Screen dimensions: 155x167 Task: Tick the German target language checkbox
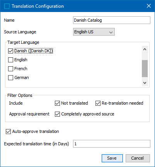click(10, 78)
